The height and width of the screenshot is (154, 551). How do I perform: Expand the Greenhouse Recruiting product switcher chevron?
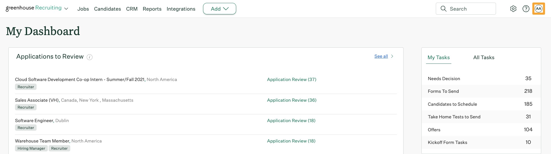(66, 9)
